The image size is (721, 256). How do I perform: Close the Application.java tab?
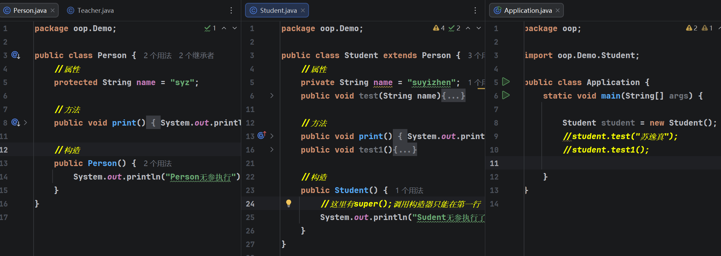558,10
